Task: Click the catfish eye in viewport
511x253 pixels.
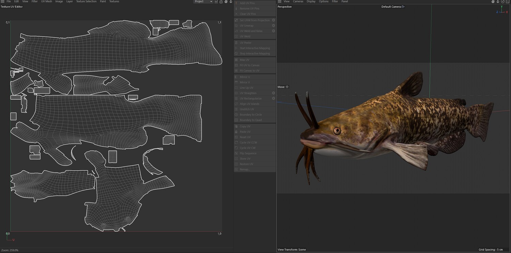Action: coord(337,131)
